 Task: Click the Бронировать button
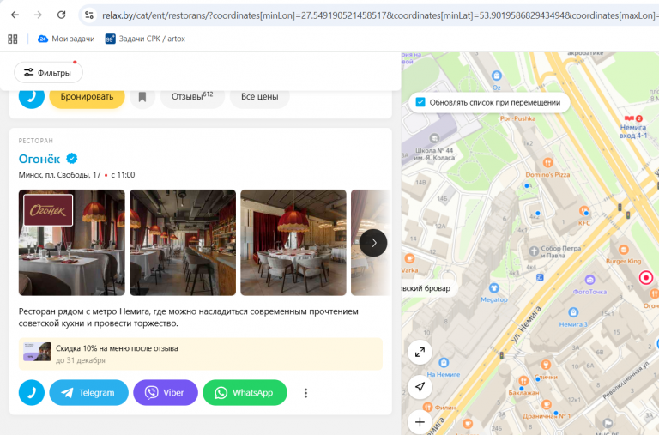pyautogui.click(x=87, y=97)
